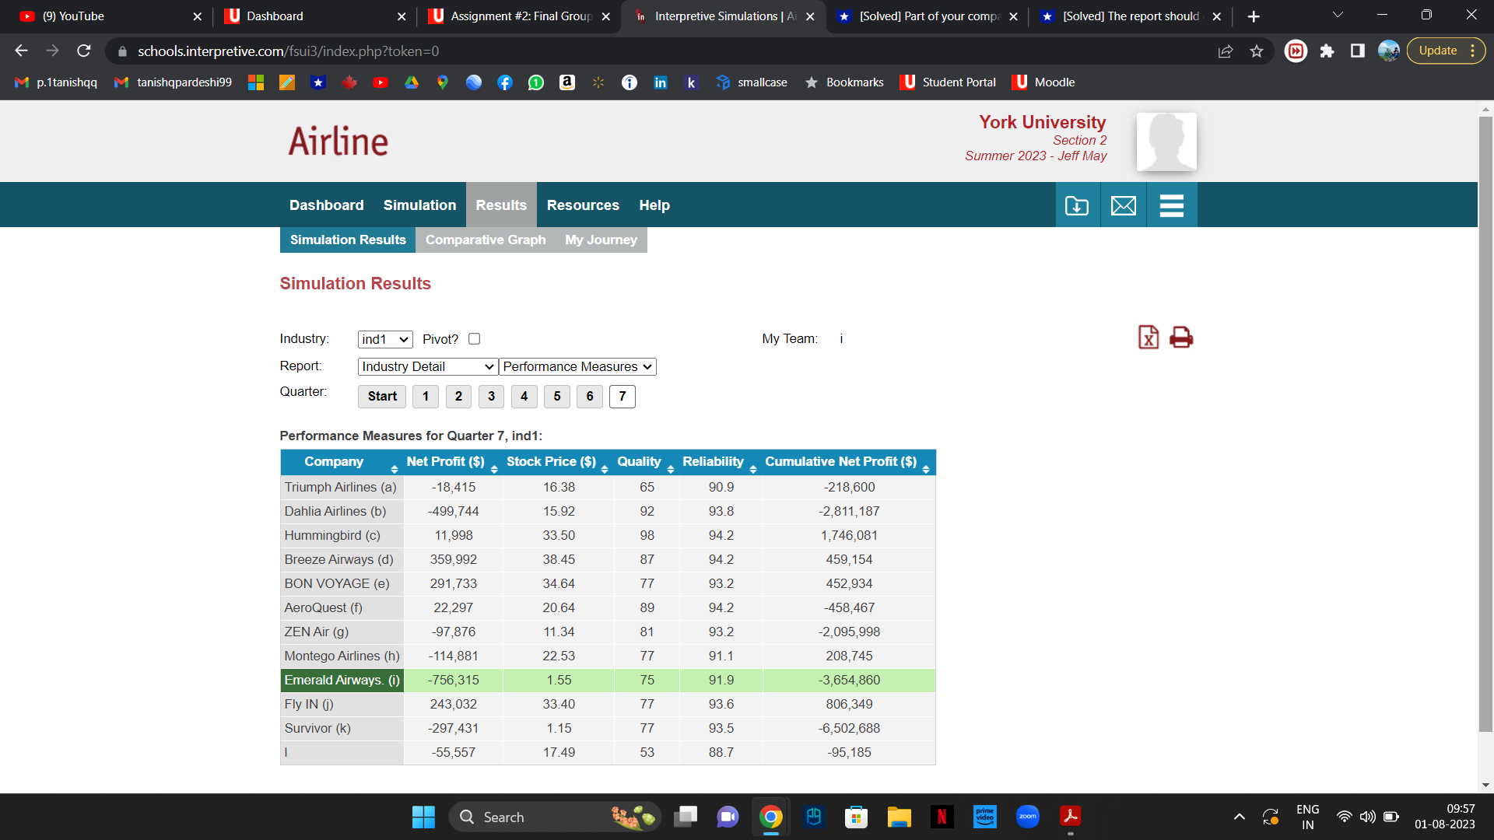Viewport: 1494px width, 840px height.
Task: Click the Windows taskbar Search box
Action: click(x=555, y=817)
